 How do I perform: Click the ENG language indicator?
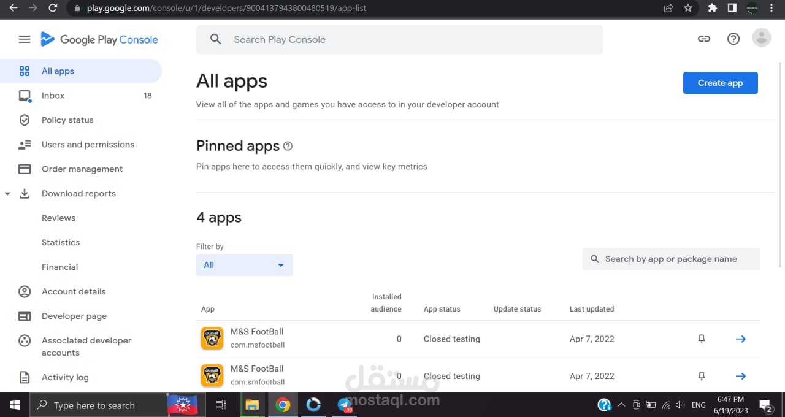coord(699,405)
